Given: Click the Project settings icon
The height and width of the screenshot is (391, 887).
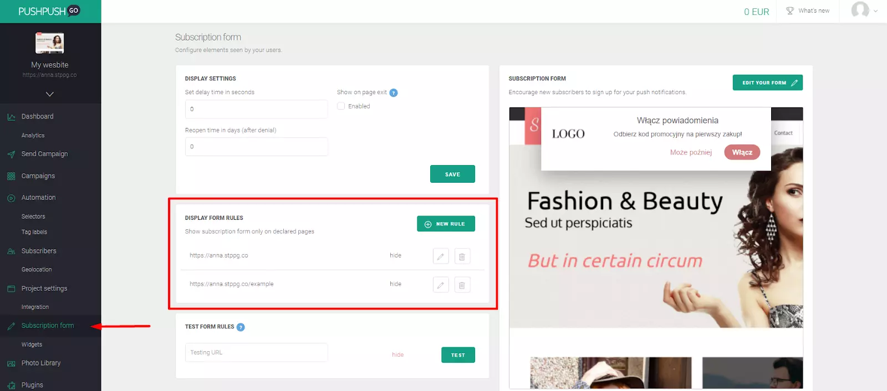Looking at the screenshot, I should point(11,289).
